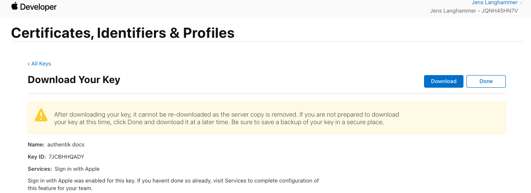This screenshot has width=531, height=193.
Task: Click the small arrow next to the account name
Action: tap(521, 3)
